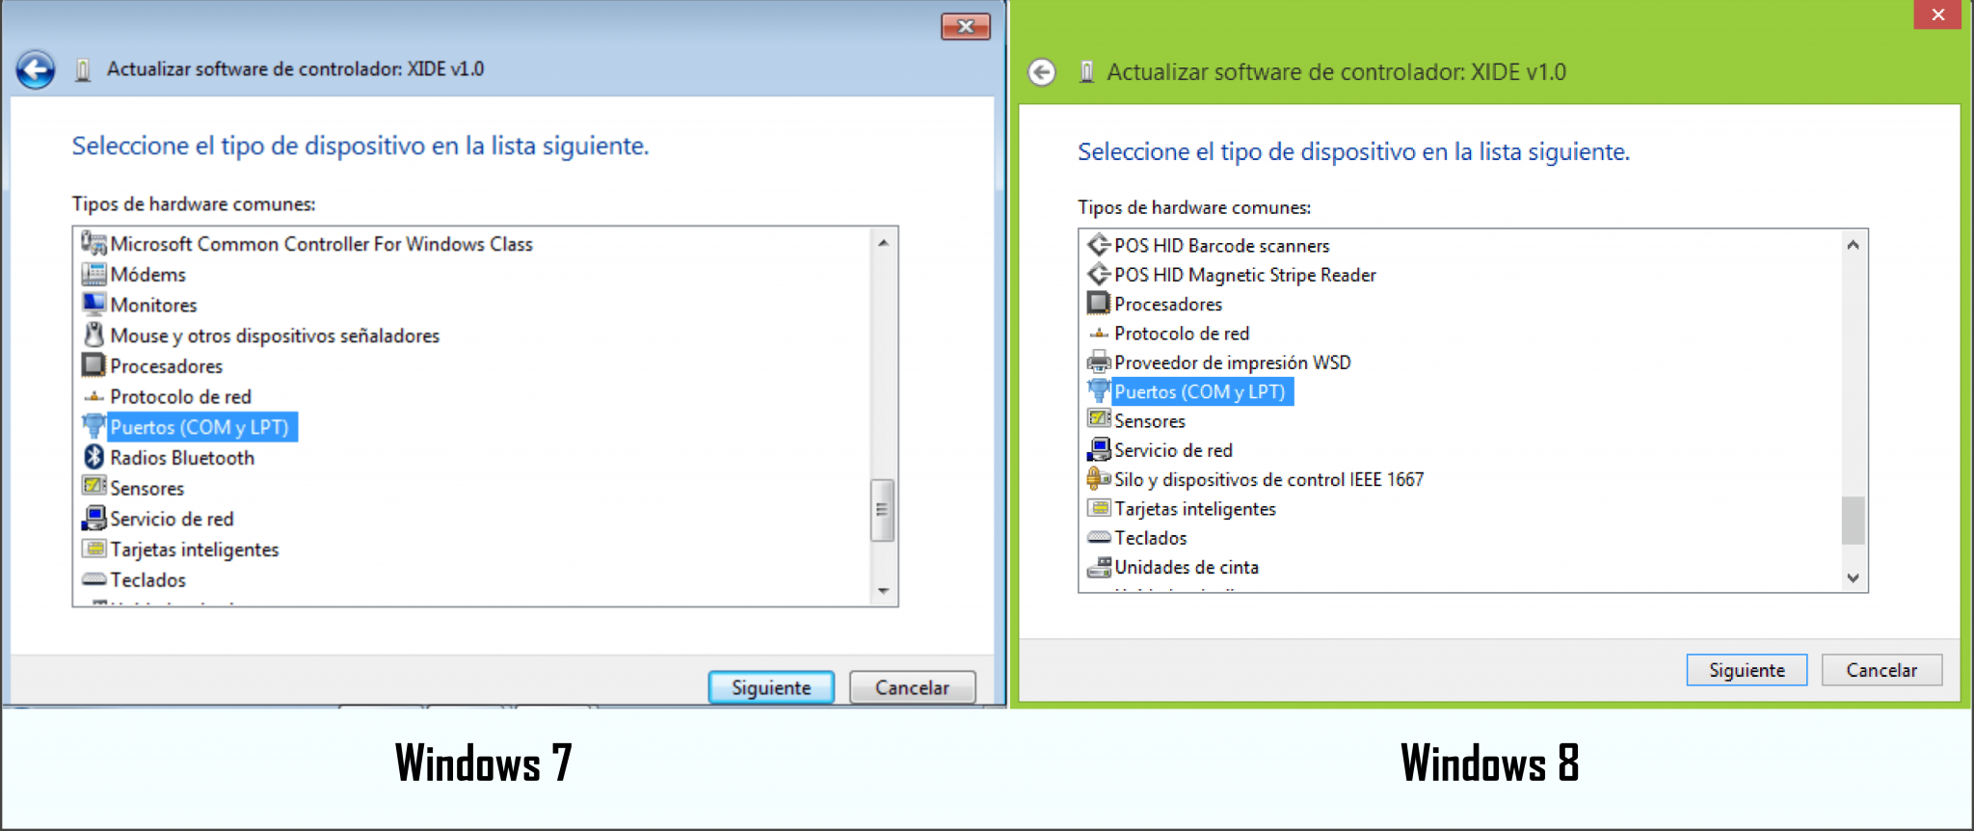Screen dimensions: 1974x831
Task: Select the Radios Bluetooth icon entry
Action: point(93,457)
